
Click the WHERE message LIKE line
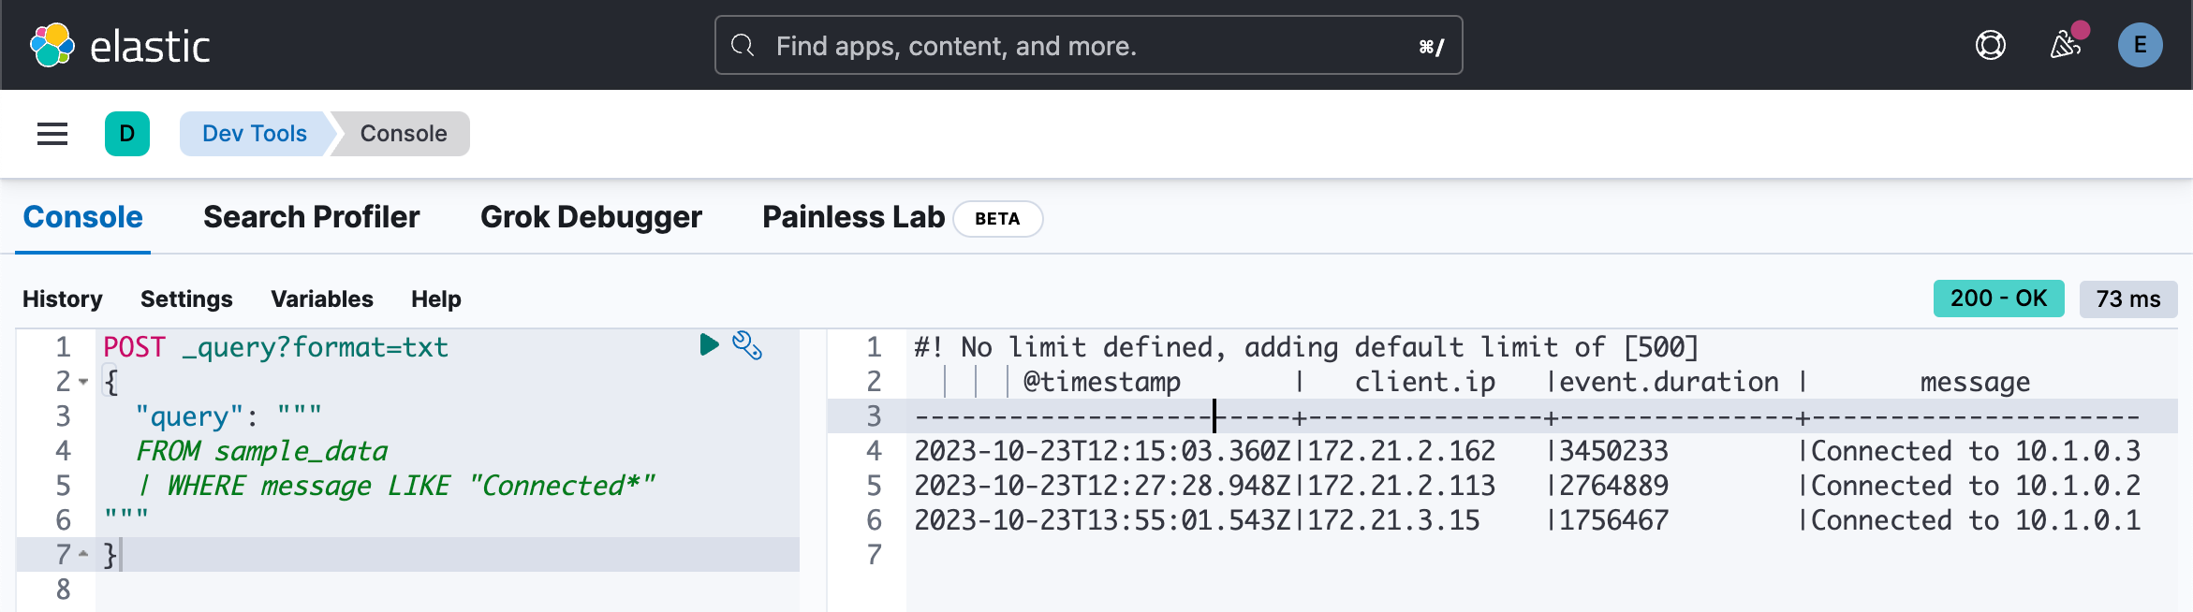(395, 486)
